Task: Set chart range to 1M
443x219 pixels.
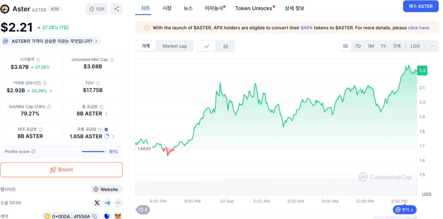Action: coord(371,46)
